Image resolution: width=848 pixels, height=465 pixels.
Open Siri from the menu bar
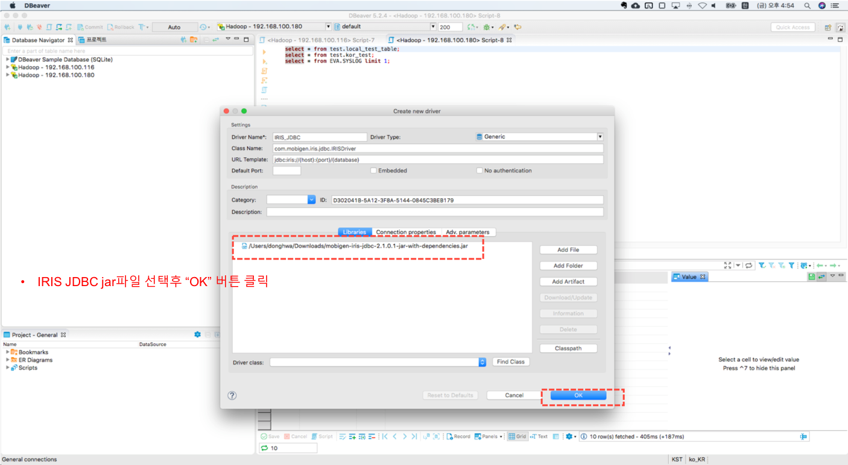[822, 5]
